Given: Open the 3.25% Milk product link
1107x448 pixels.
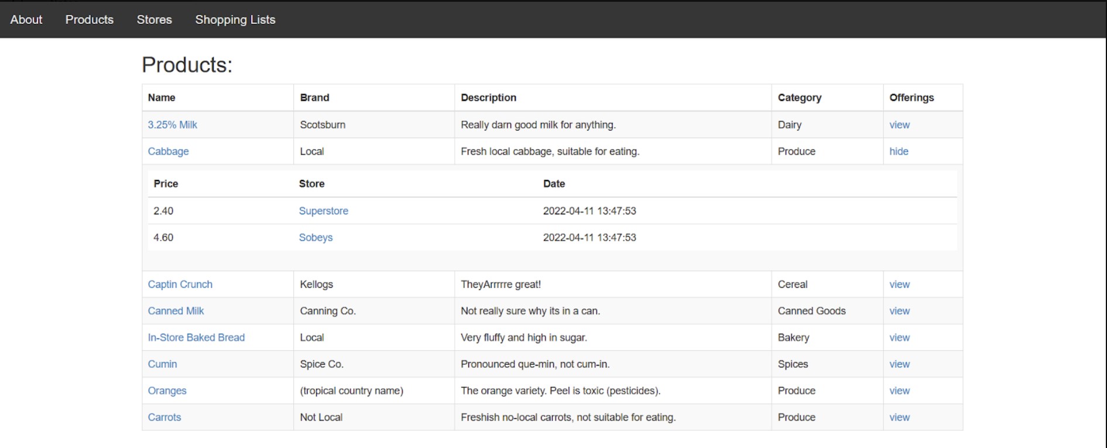Looking at the screenshot, I should click(173, 125).
